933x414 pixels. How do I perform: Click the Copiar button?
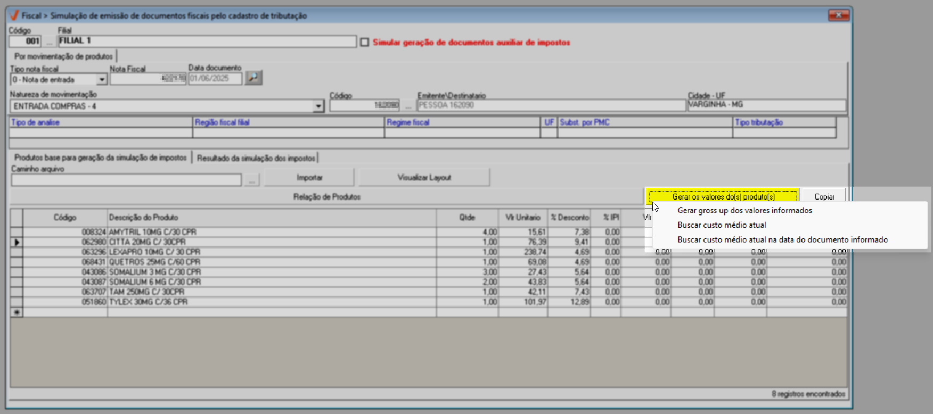(x=824, y=197)
